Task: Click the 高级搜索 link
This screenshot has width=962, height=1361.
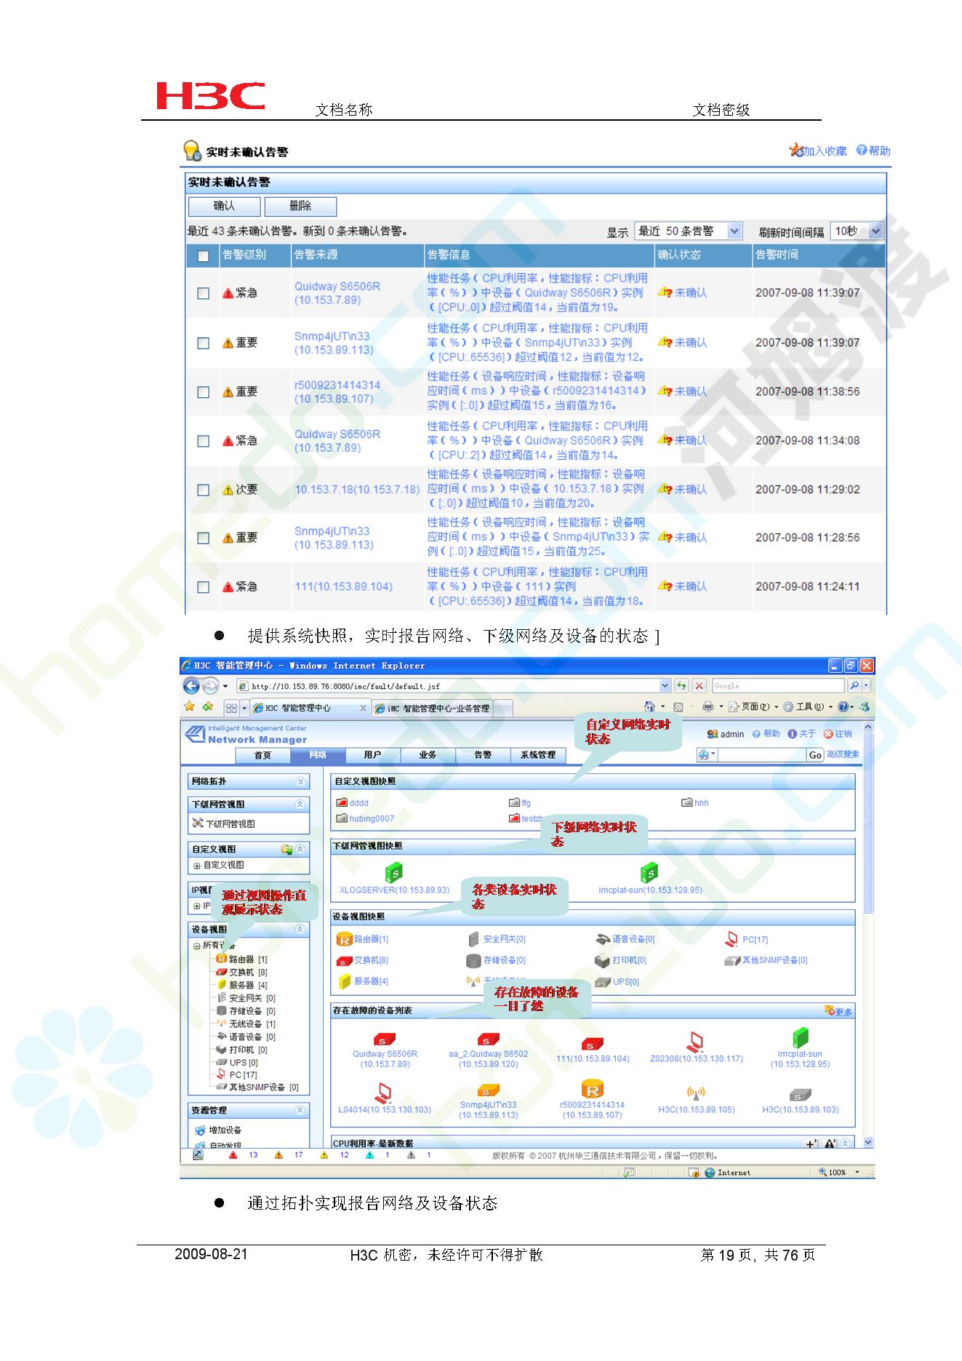Action: click(843, 754)
